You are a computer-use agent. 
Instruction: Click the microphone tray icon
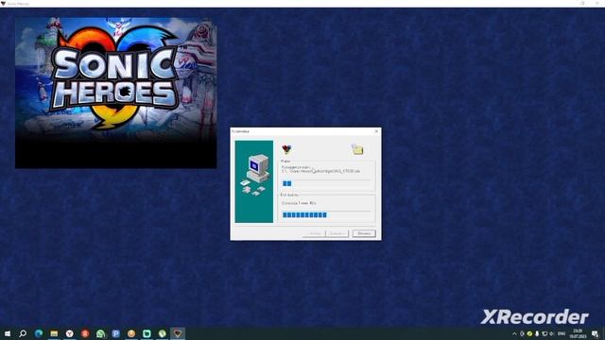click(537, 333)
